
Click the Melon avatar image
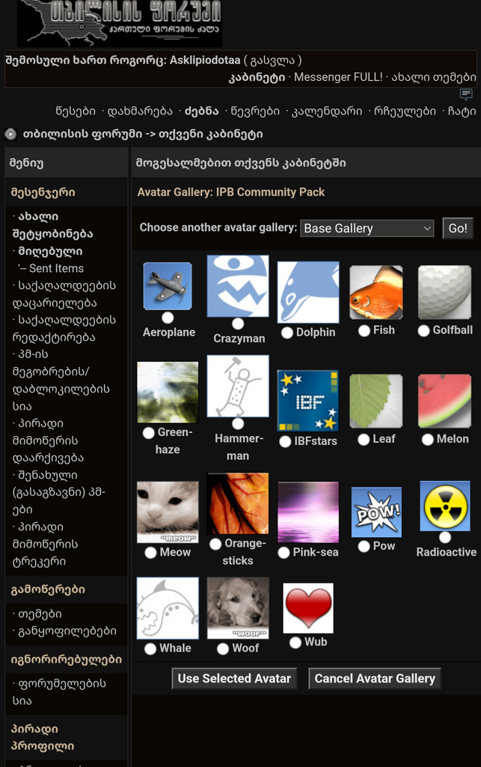coord(444,401)
